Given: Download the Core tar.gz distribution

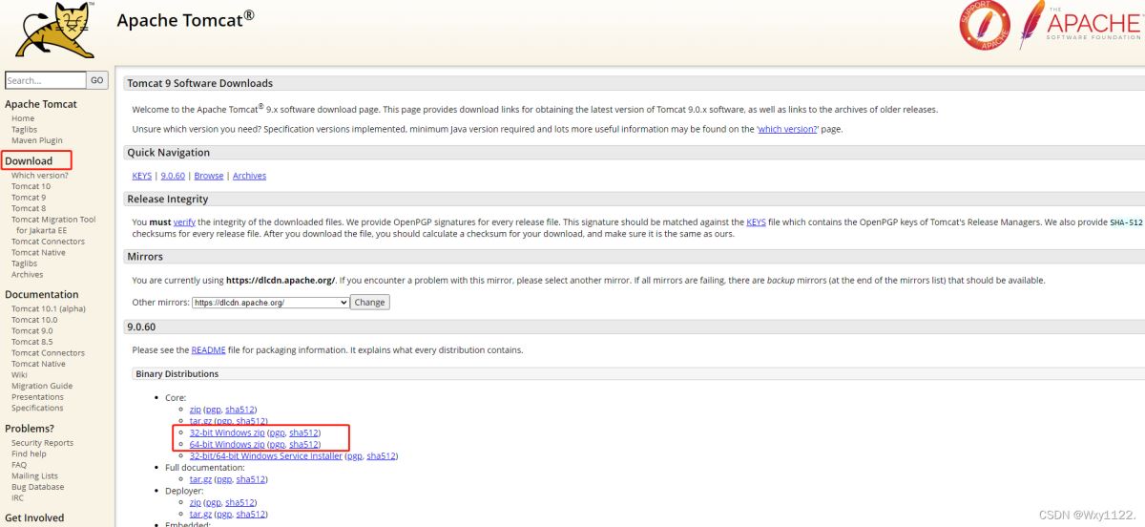Looking at the screenshot, I should (x=200, y=421).
